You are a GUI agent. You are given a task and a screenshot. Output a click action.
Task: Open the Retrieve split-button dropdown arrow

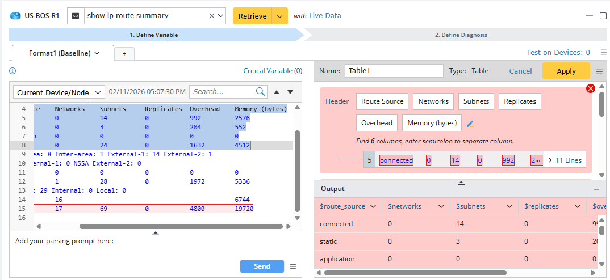click(x=279, y=16)
